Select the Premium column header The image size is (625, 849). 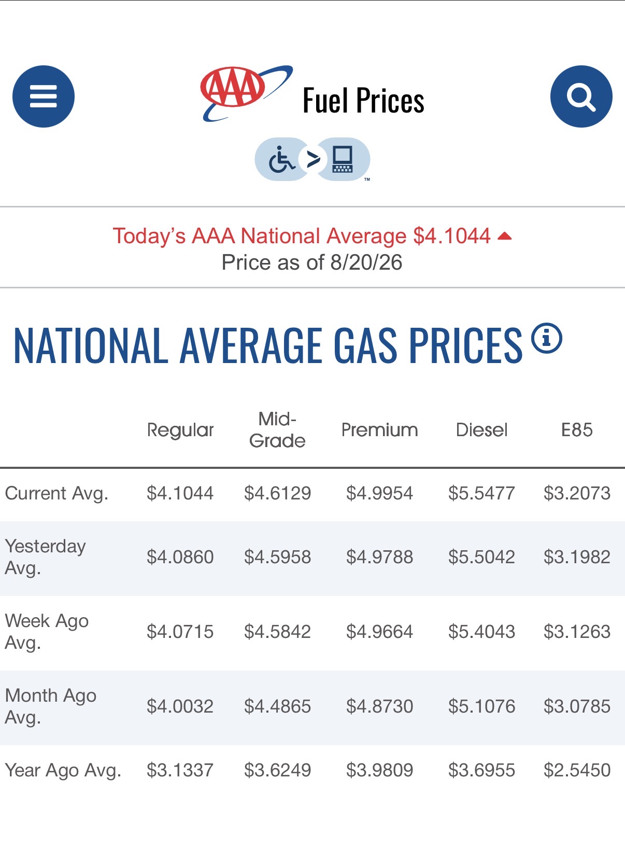tap(379, 430)
